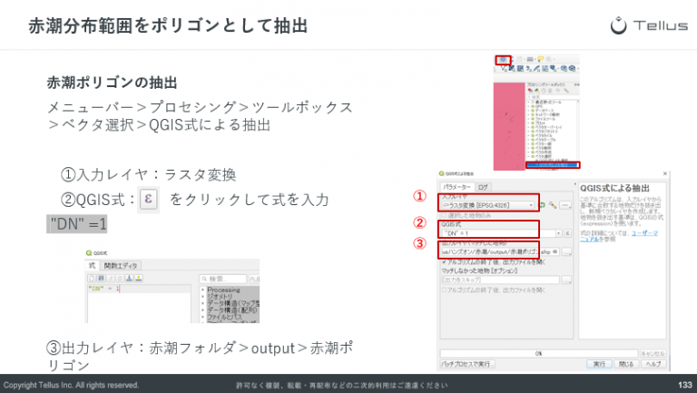Click the ヘルプ help button

[653, 364]
